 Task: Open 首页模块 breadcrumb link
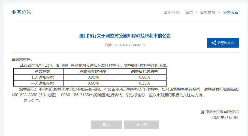(207, 12)
